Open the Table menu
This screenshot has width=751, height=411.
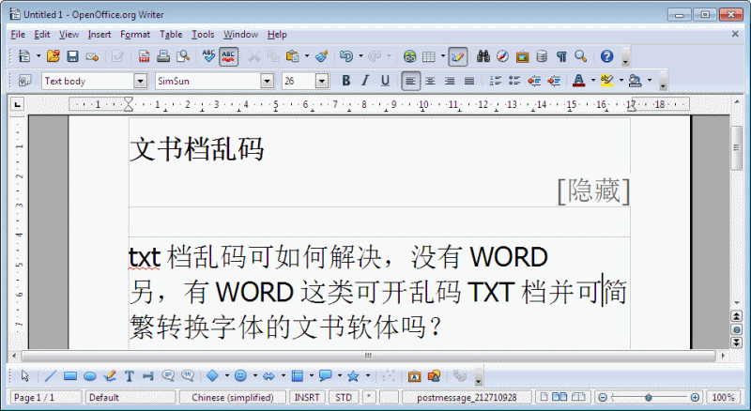[171, 35]
